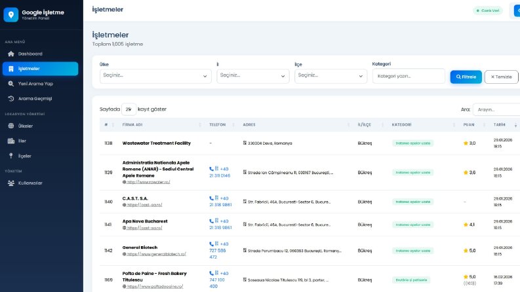Click Wastewater Treatment Facility firm name

coord(157,143)
